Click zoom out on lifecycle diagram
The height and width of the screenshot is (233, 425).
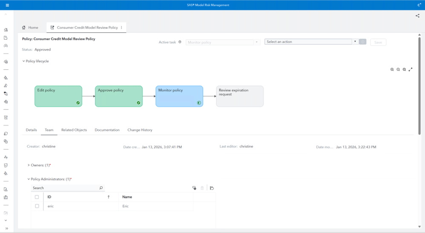[x=398, y=69]
